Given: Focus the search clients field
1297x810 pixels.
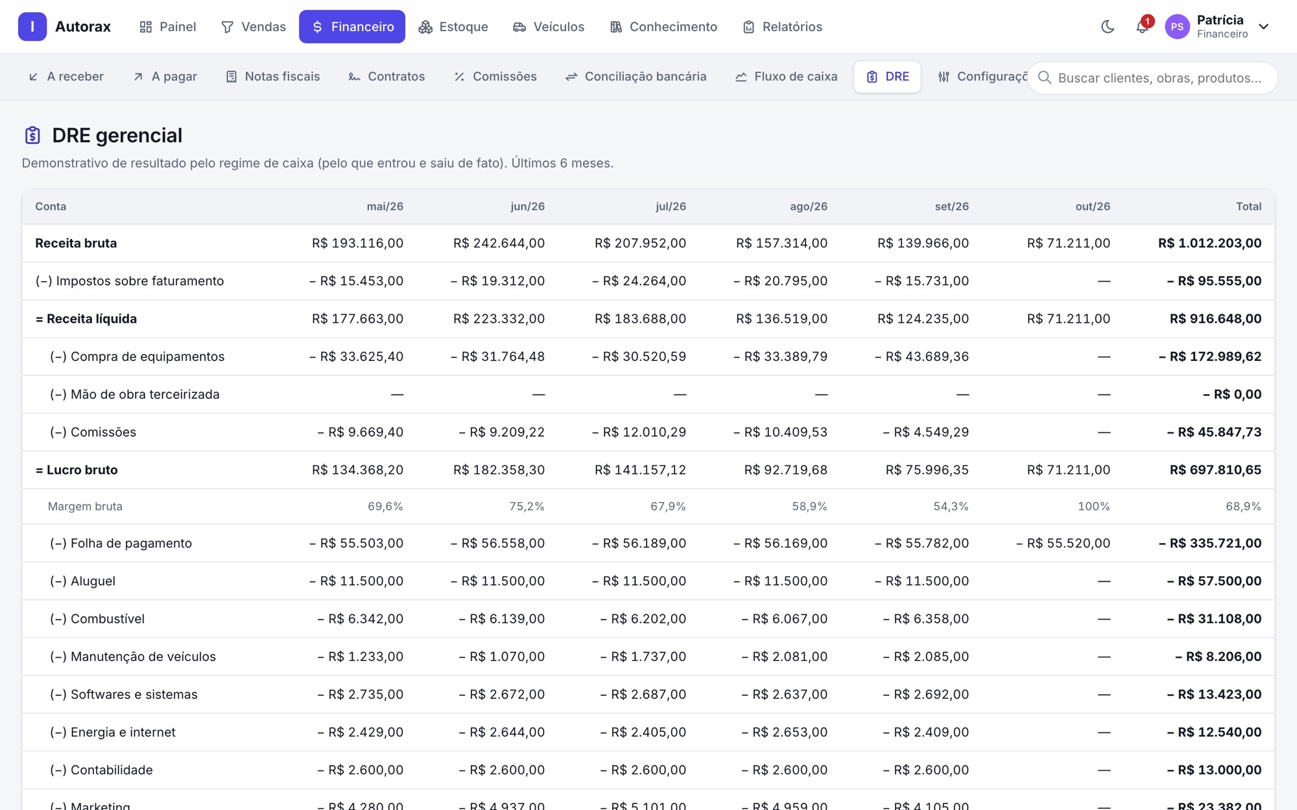Looking at the screenshot, I should tap(1152, 78).
